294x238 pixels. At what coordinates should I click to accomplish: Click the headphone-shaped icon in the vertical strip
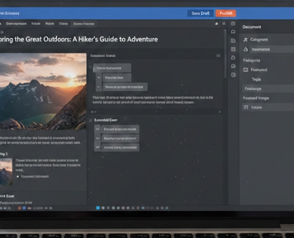tap(233, 32)
